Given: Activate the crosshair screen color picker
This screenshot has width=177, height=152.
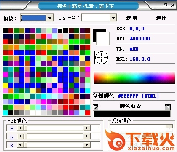Looking at the screenshot, I should 101,58.
